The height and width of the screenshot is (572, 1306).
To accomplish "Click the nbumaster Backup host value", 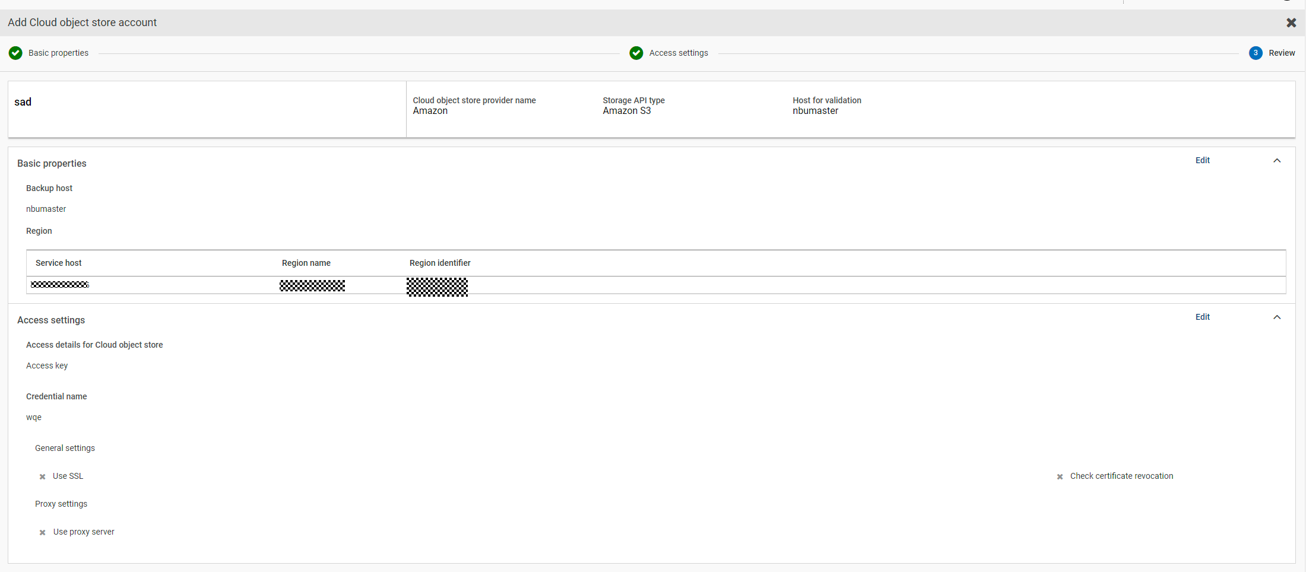I will 46,209.
